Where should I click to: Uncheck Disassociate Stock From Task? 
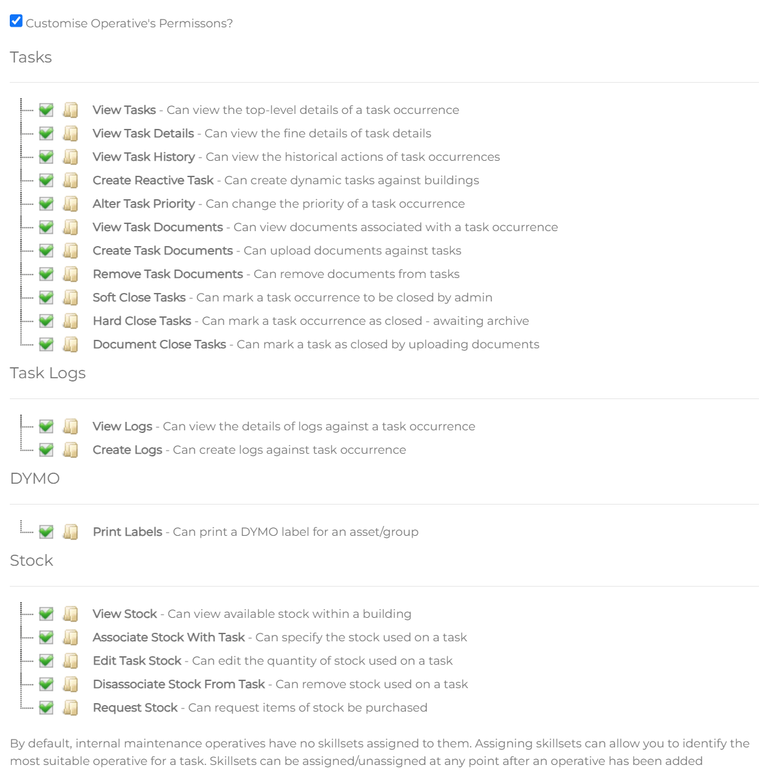pyautogui.click(x=46, y=684)
